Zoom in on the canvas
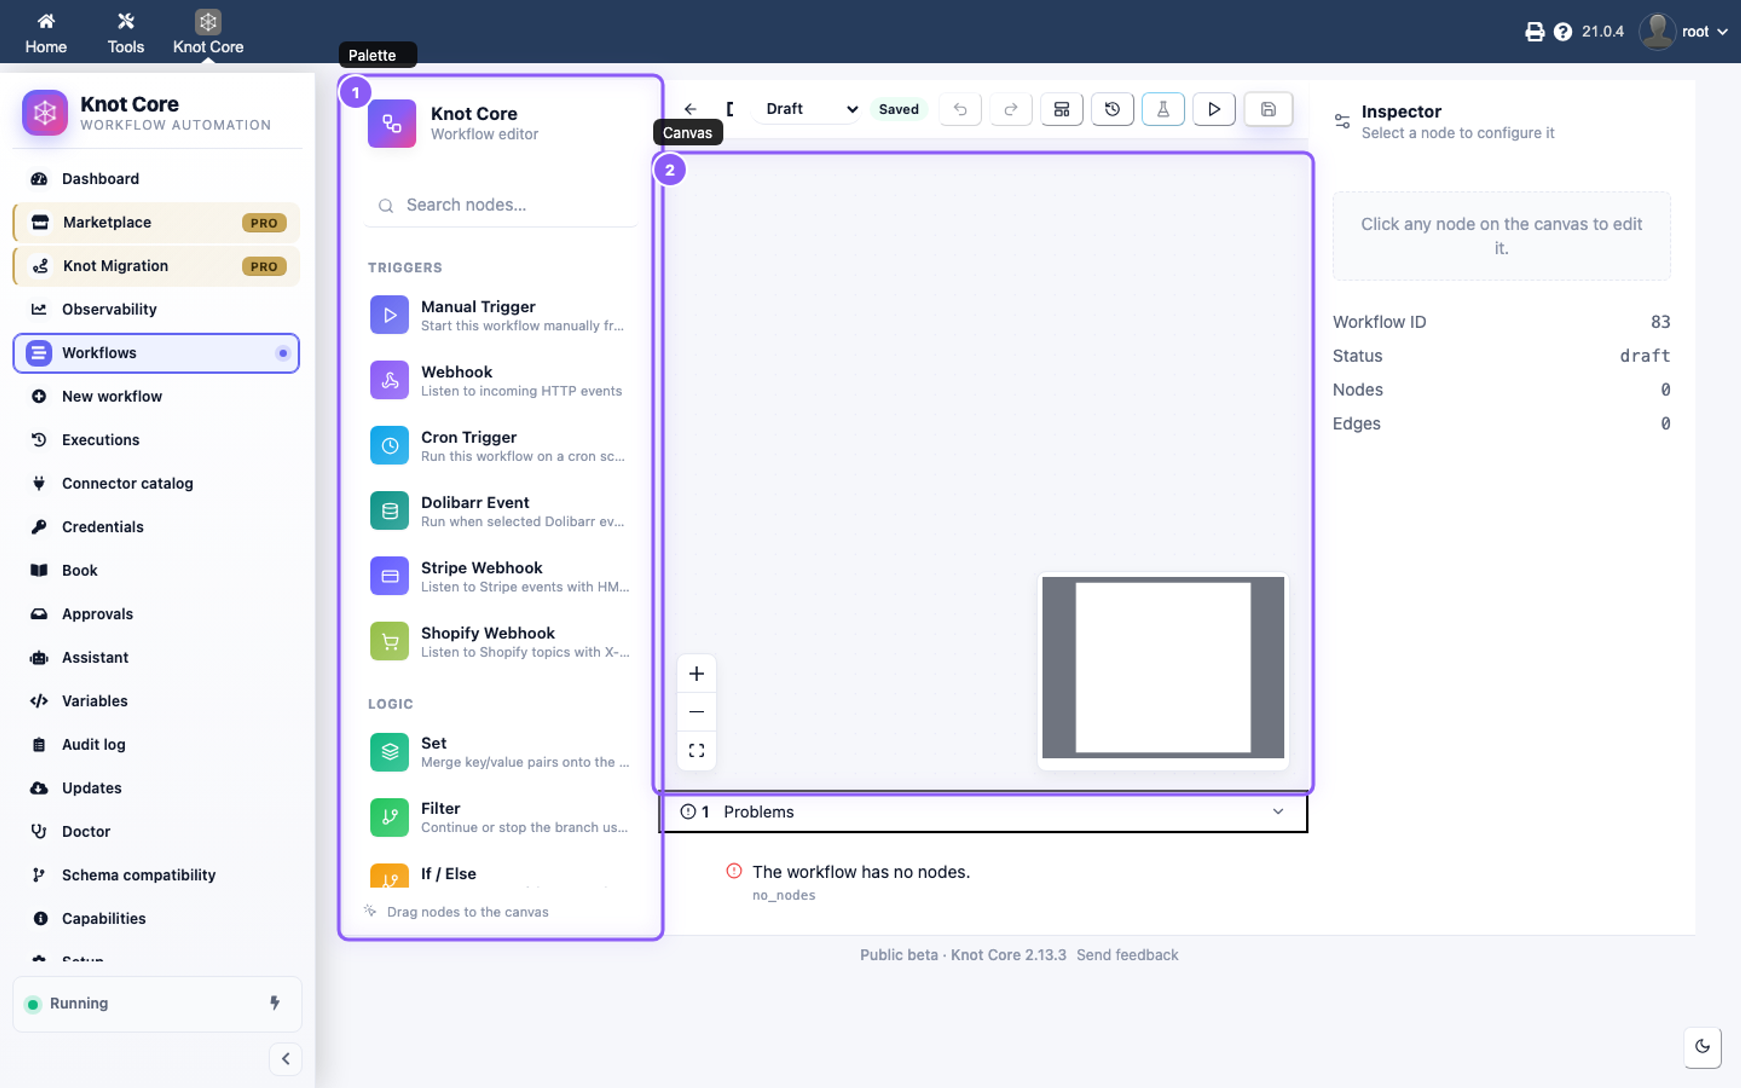This screenshot has height=1088, width=1741. coord(696,673)
